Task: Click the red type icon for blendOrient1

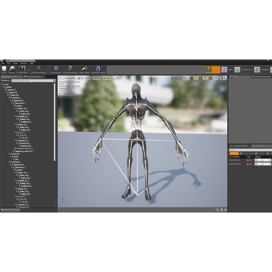Action: [x=251, y=160]
